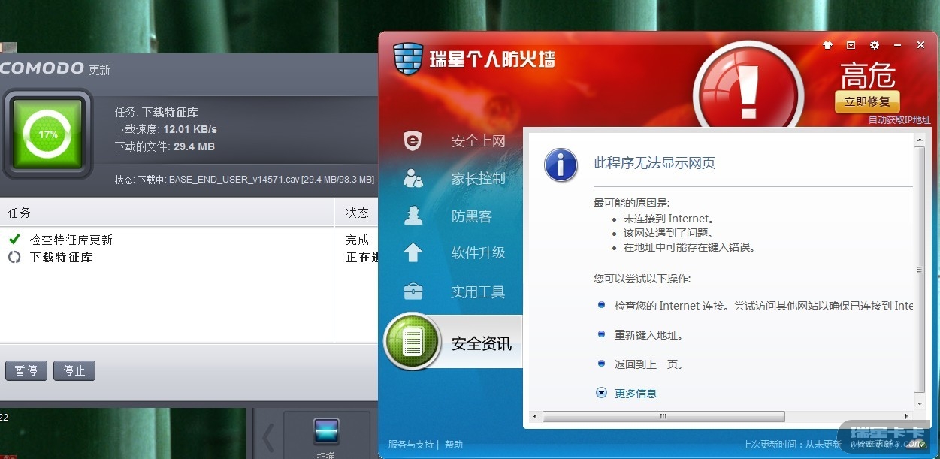The width and height of the screenshot is (940, 459).
Task: Click the horizontal scrollbar thumb
Action: (663, 416)
